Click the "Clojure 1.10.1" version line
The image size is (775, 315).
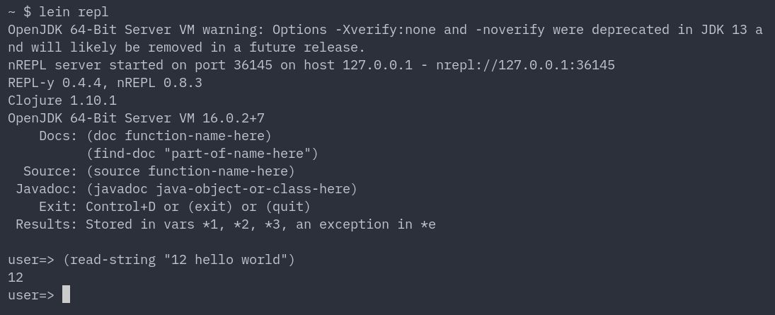pyautogui.click(x=62, y=101)
